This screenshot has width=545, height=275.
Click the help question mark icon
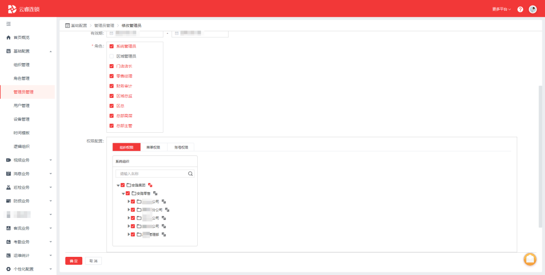(520, 10)
